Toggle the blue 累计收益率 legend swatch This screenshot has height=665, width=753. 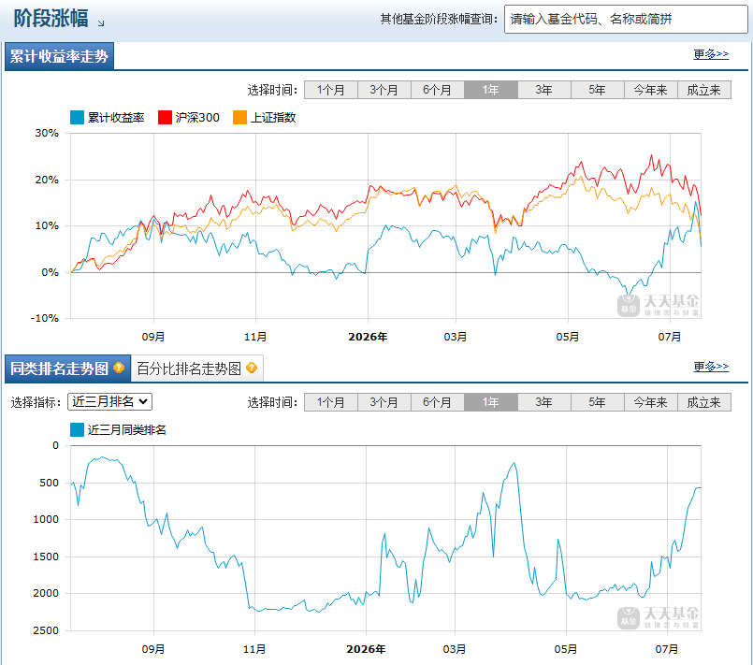77,117
